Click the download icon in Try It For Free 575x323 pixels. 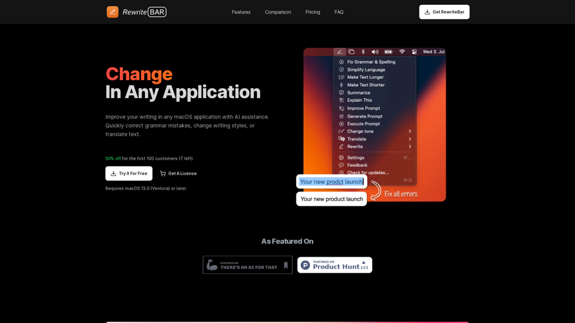[x=113, y=173]
